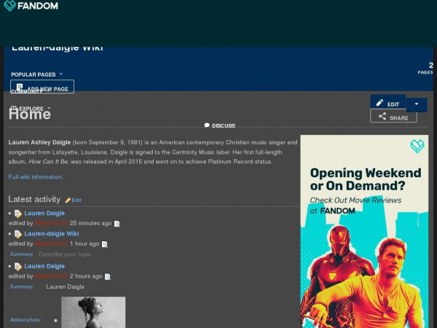Click the Edit link beside Latest activity
437x328 pixels.
(76, 200)
